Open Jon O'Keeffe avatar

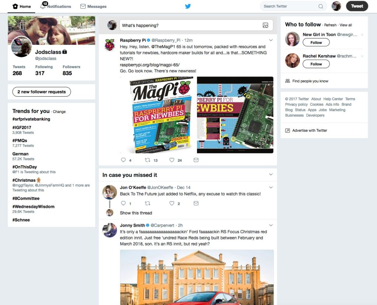pos(110,192)
